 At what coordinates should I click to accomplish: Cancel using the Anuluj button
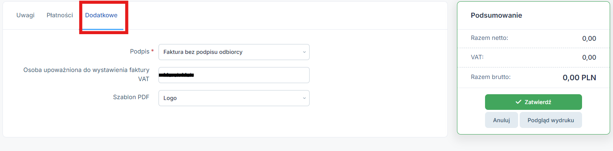tap(502, 120)
